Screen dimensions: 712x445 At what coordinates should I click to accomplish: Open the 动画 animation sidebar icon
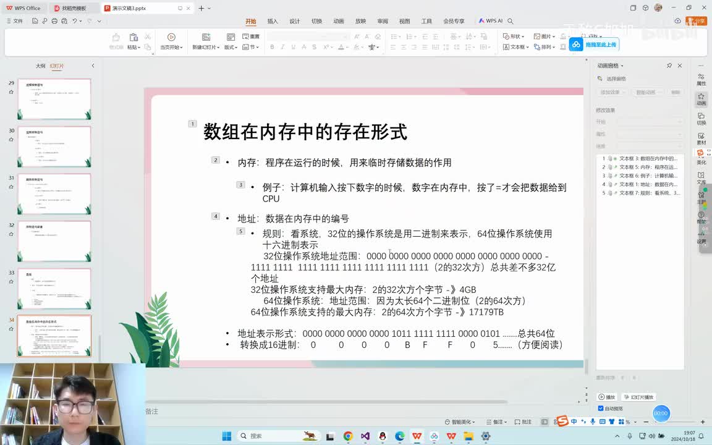pyautogui.click(x=701, y=99)
